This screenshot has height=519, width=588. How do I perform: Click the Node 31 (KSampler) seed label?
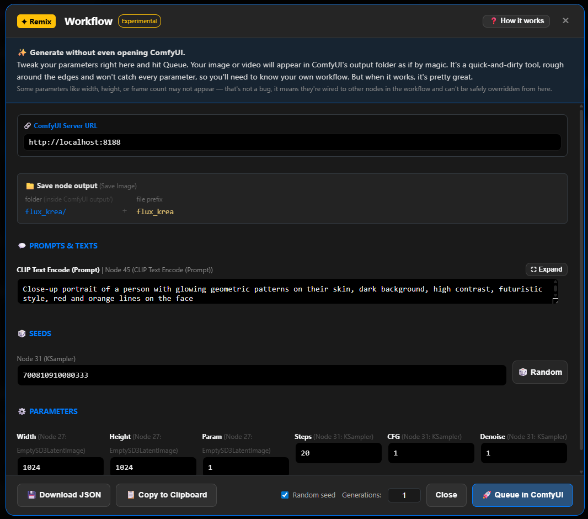point(46,359)
